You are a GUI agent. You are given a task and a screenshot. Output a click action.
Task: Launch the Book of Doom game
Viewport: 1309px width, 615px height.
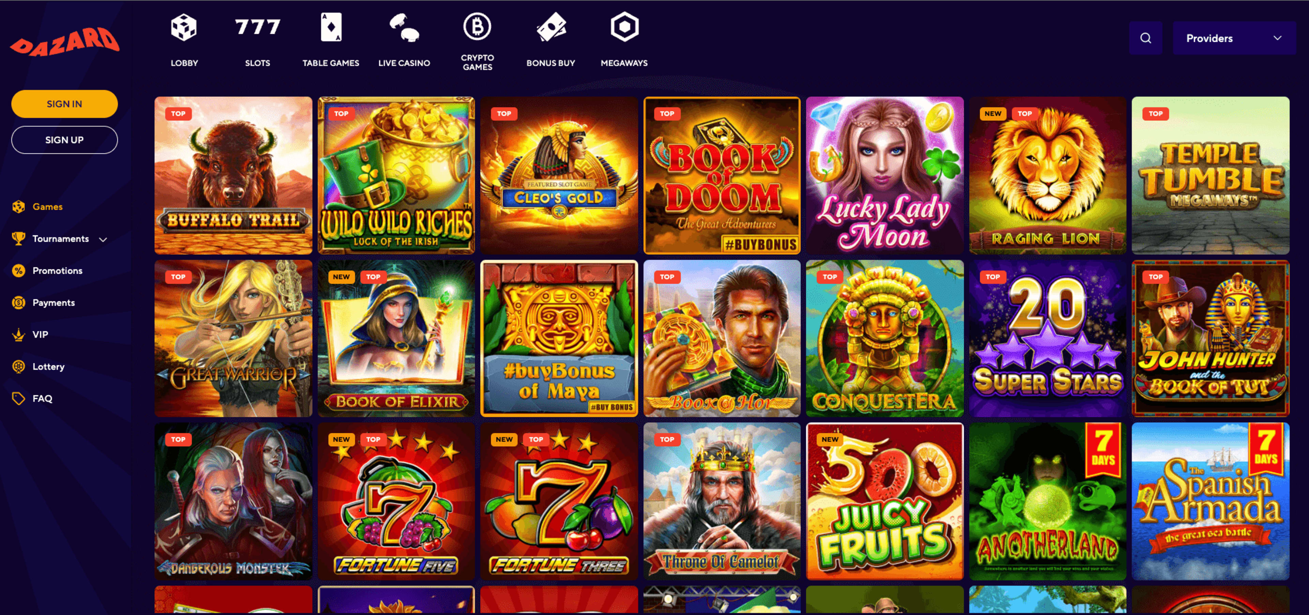pyautogui.click(x=722, y=175)
